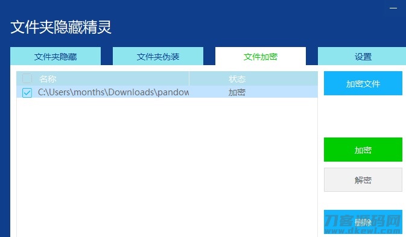Click the blank space between 加密文件 and 加密 buttons
This screenshot has height=237, width=406.
point(363,116)
